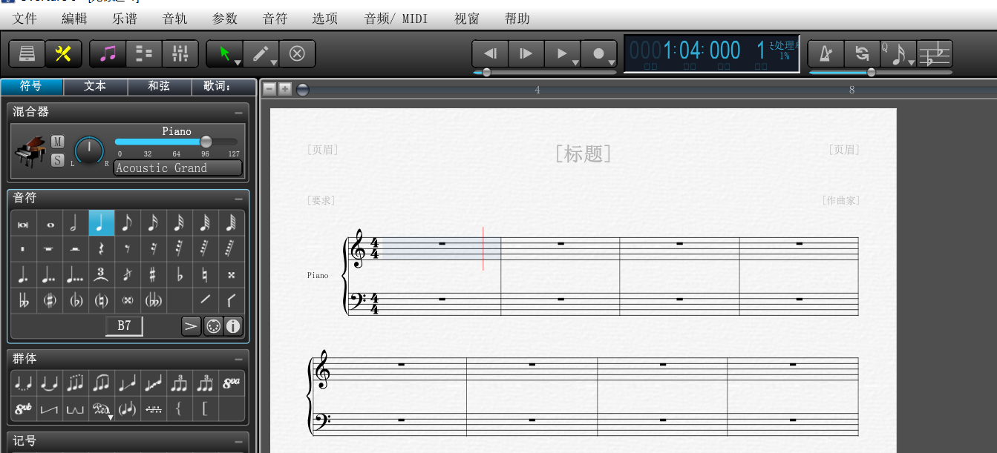Click the MIDI connector icon
The height and width of the screenshot is (453, 997).
click(x=213, y=326)
